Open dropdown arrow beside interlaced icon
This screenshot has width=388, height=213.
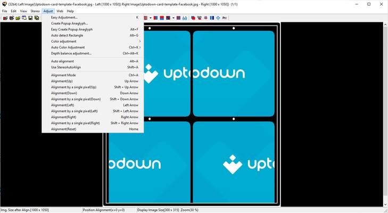pyautogui.click(x=150, y=18)
